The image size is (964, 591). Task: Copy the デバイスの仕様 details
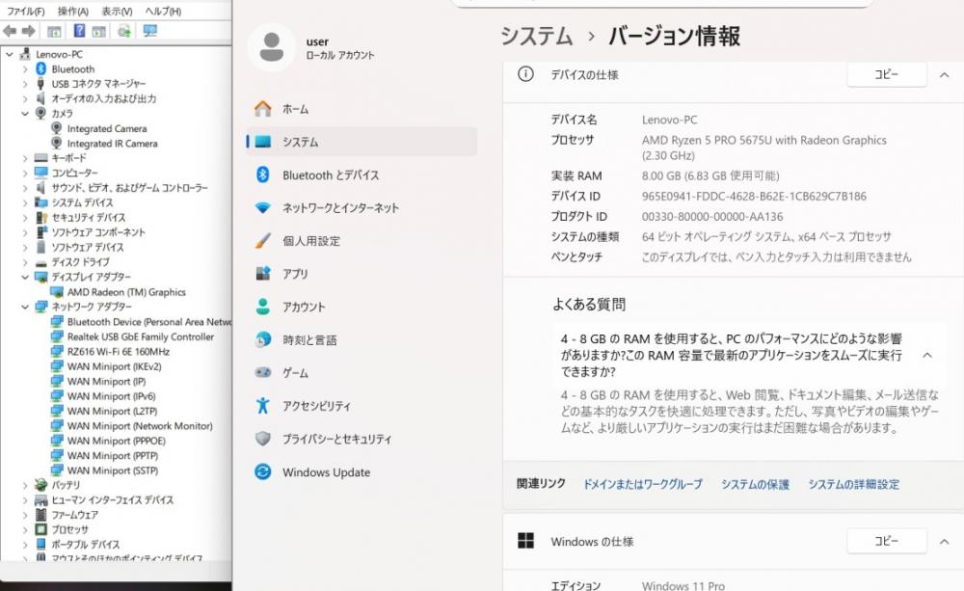[x=887, y=74]
